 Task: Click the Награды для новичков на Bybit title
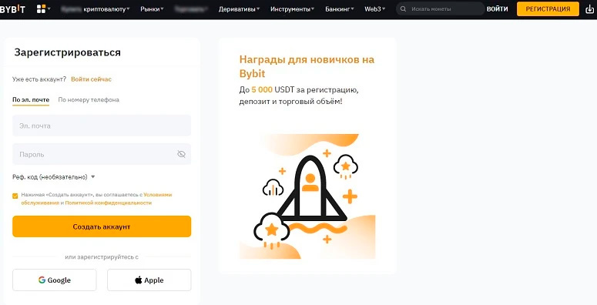(307, 66)
